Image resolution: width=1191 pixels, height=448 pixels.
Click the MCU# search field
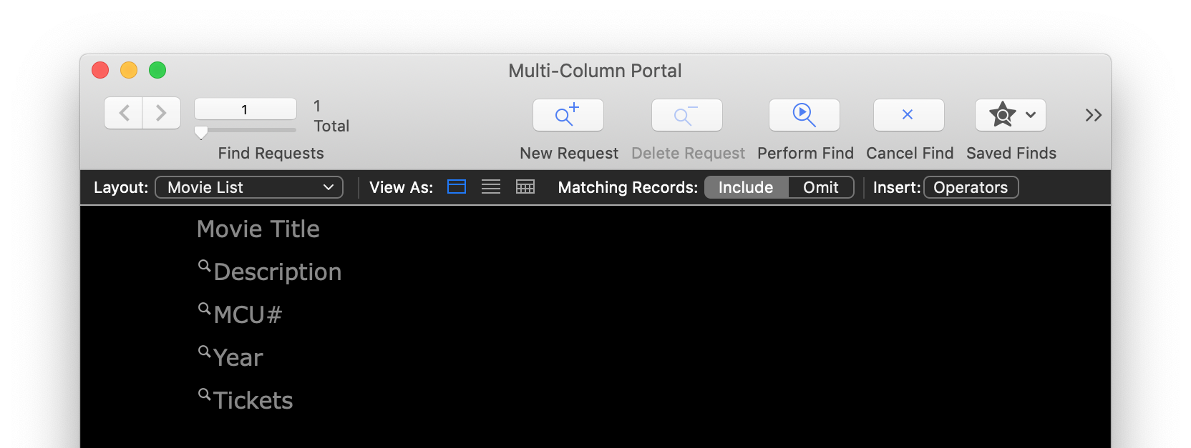point(248,315)
